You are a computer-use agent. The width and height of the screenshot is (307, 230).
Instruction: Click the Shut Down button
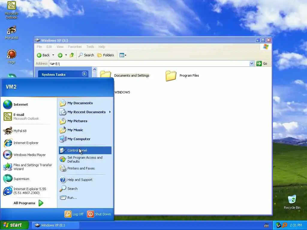pos(99,214)
